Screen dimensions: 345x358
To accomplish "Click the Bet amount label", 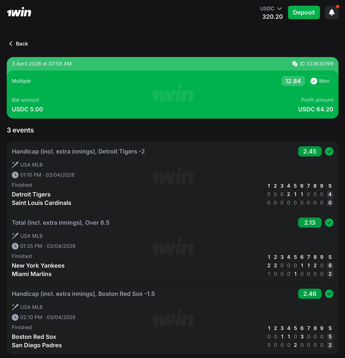I will point(25,100).
